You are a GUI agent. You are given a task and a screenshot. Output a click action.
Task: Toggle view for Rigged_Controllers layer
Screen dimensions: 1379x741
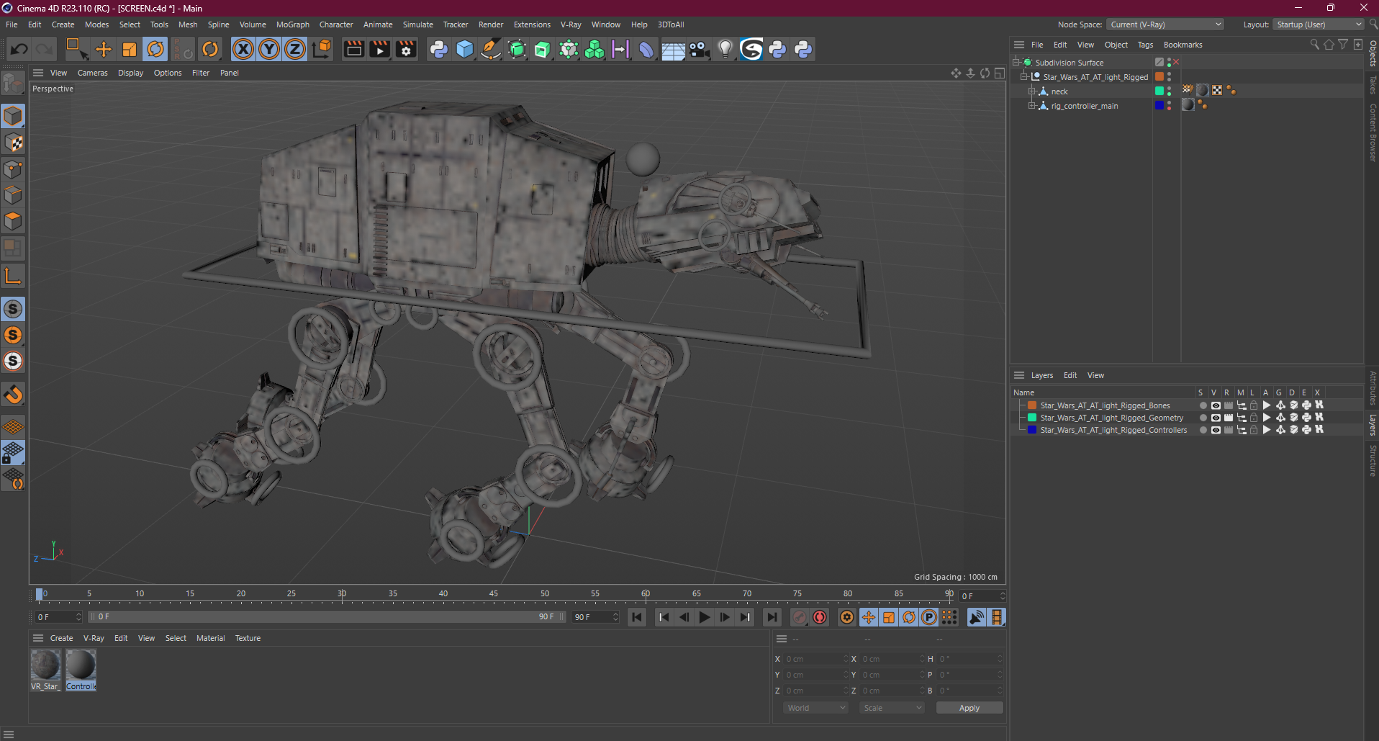tap(1216, 430)
